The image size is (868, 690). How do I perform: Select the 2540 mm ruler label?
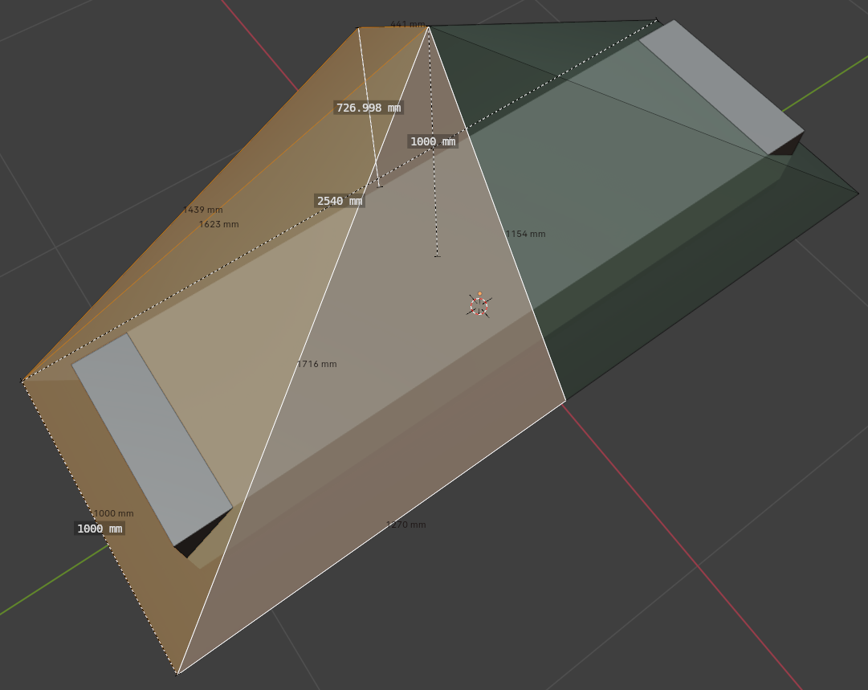coord(339,201)
